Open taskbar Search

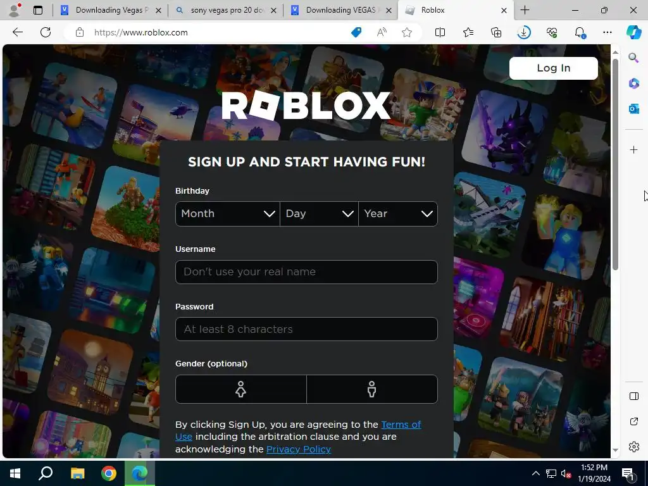point(46,473)
